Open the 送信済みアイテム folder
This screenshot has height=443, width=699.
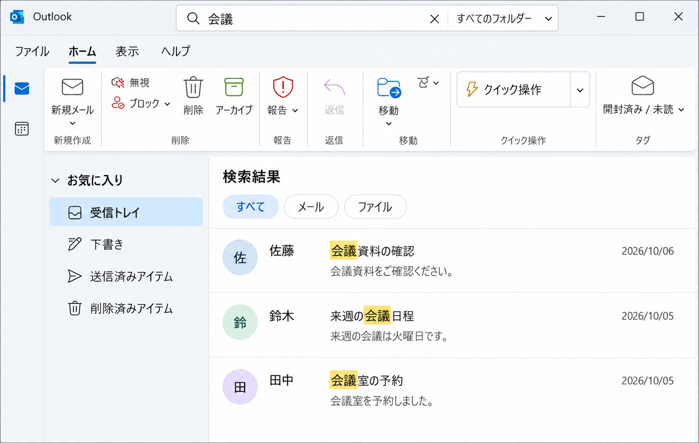126,277
